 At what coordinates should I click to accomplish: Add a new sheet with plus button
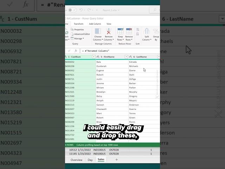pos(117,160)
